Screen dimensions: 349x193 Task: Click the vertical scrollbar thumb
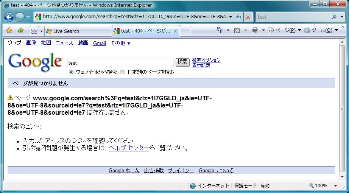coord(342,108)
